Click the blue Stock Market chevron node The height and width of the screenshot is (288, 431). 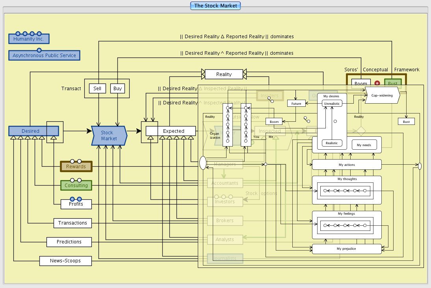109,136
